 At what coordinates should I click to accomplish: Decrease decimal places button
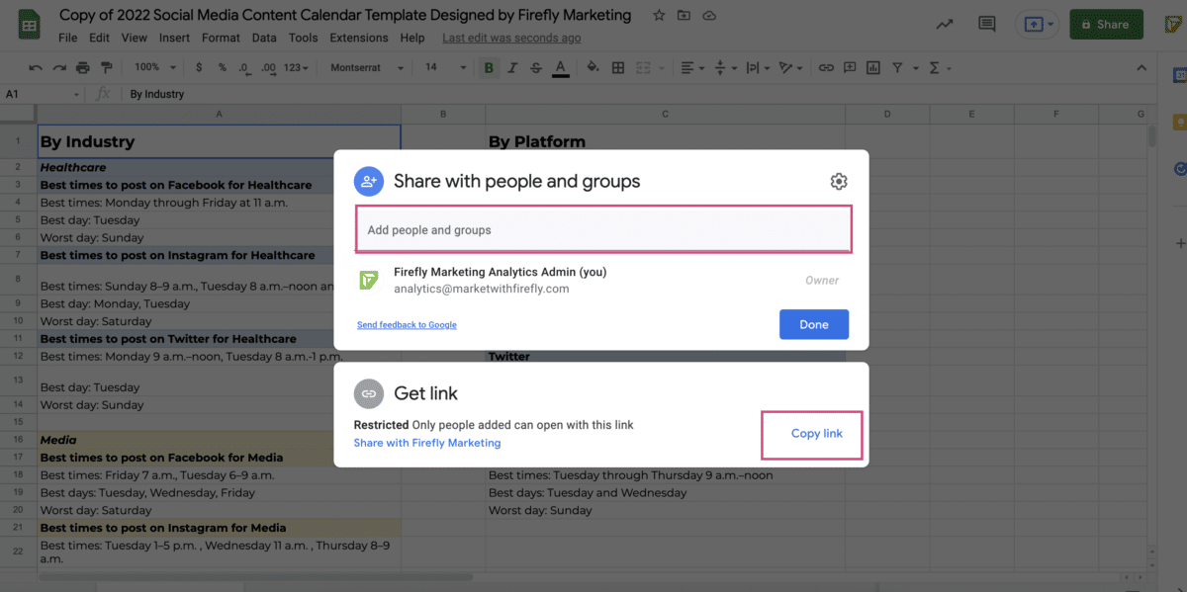coord(245,68)
